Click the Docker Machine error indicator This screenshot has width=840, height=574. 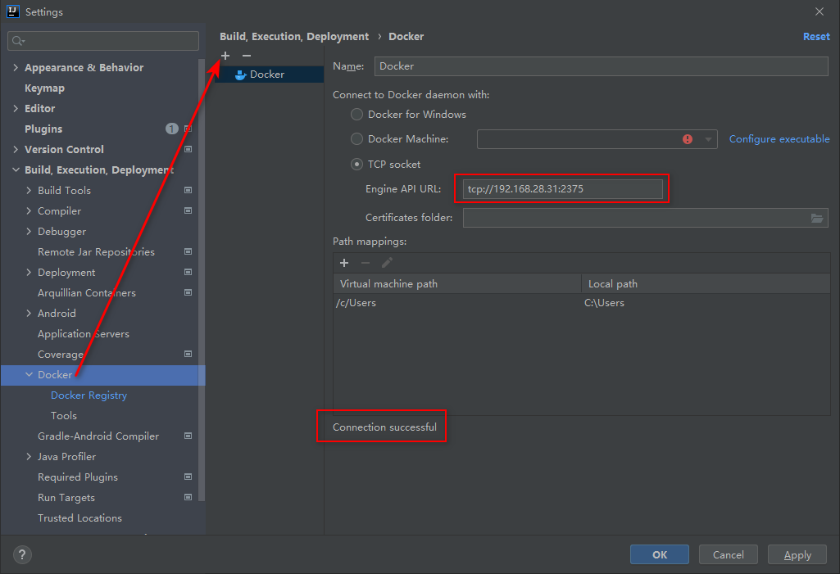click(x=688, y=139)
